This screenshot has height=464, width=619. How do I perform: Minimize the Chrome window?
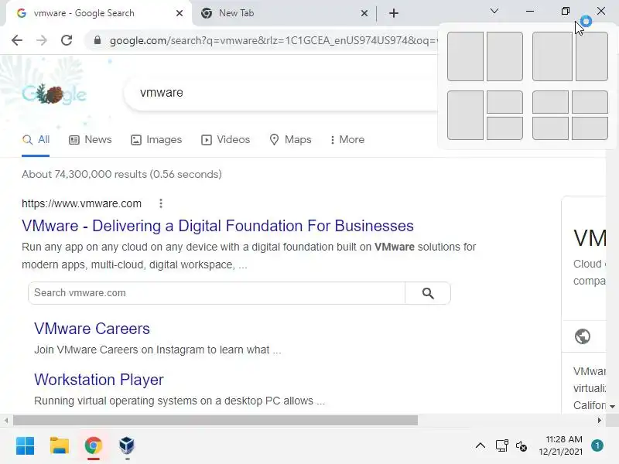530,11
